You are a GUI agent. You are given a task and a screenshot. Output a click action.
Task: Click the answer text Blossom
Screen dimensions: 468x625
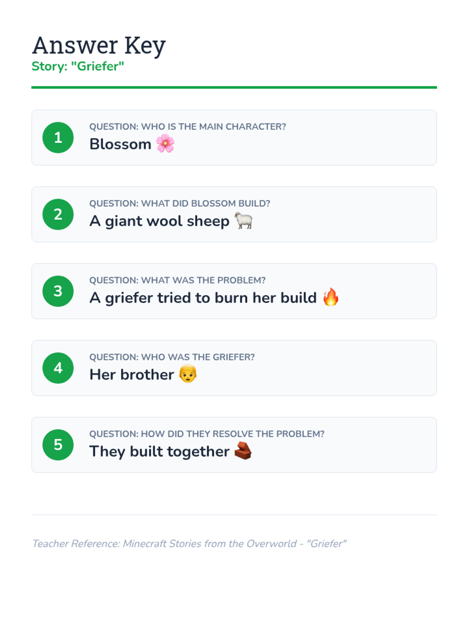pyautogui.click(x=120, y=144)
